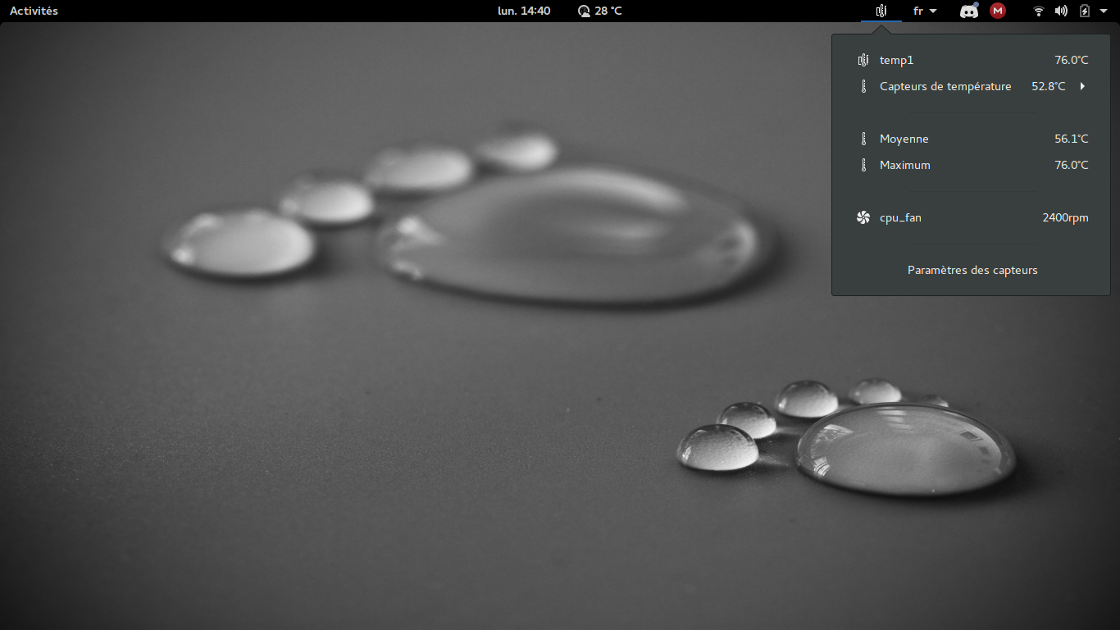Click the cpu_fan reading showing 2400rpm
This screenshot has width=1120, height=630.
(x=1065, y=217)
